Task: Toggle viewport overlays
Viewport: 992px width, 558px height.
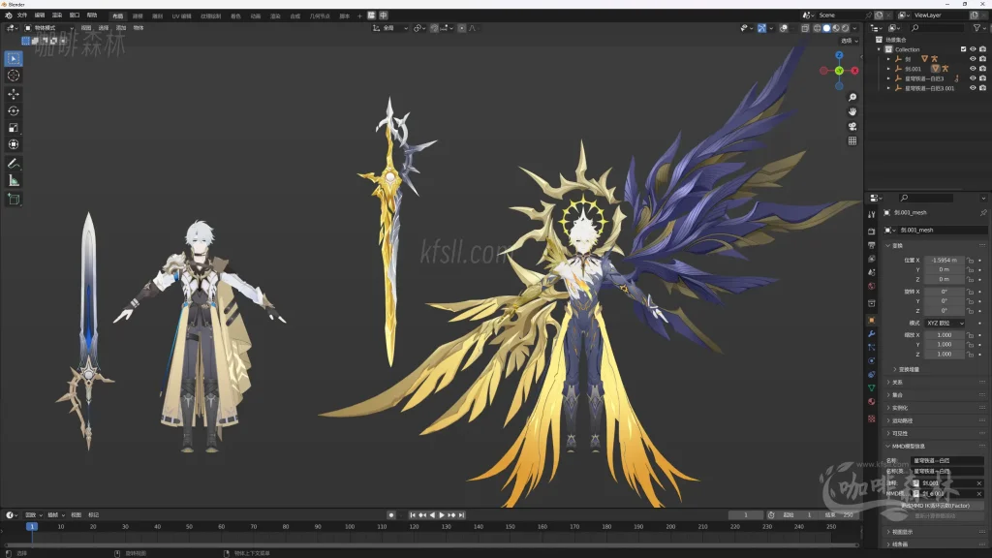Action: point(784,28)
